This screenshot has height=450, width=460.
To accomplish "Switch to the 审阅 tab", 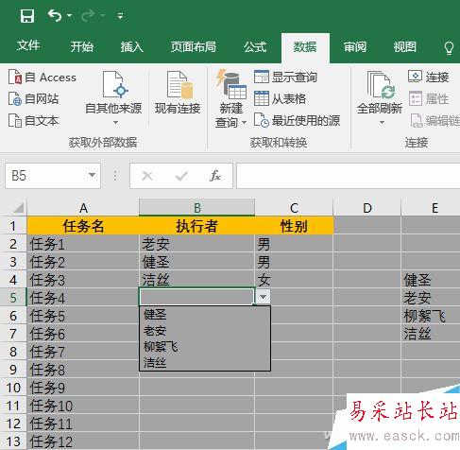I will [355, 46].
